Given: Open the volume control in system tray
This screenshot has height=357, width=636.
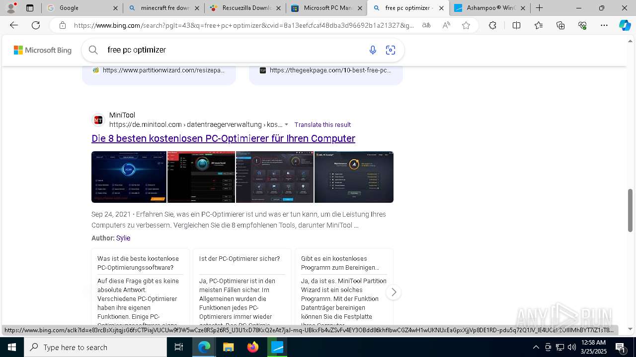Looking at the screenshot, I should (572, 347).
